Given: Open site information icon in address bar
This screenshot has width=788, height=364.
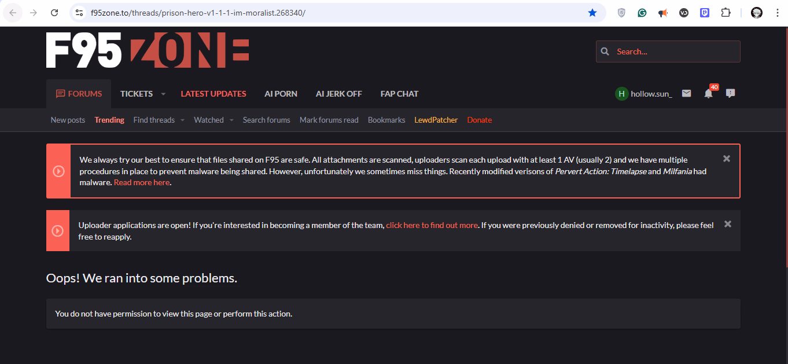Looking at the screenshot, I should 80,13.
